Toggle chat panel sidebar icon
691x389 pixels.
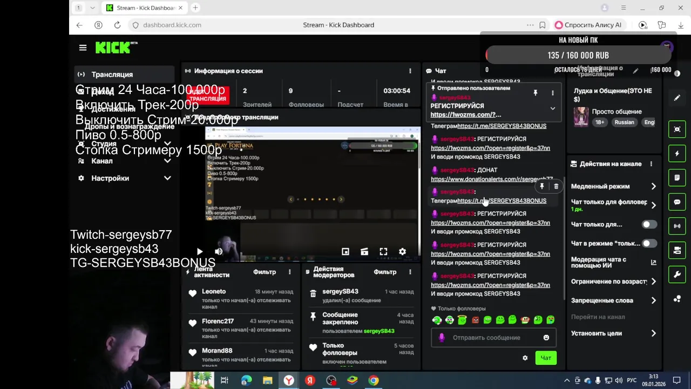pyautogui.click(x=677, y=202)
